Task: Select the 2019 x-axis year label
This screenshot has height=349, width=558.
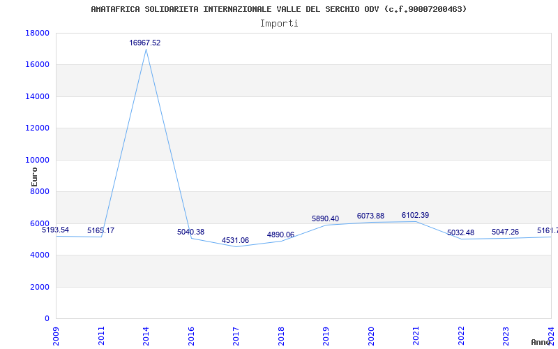Action: 326,334
